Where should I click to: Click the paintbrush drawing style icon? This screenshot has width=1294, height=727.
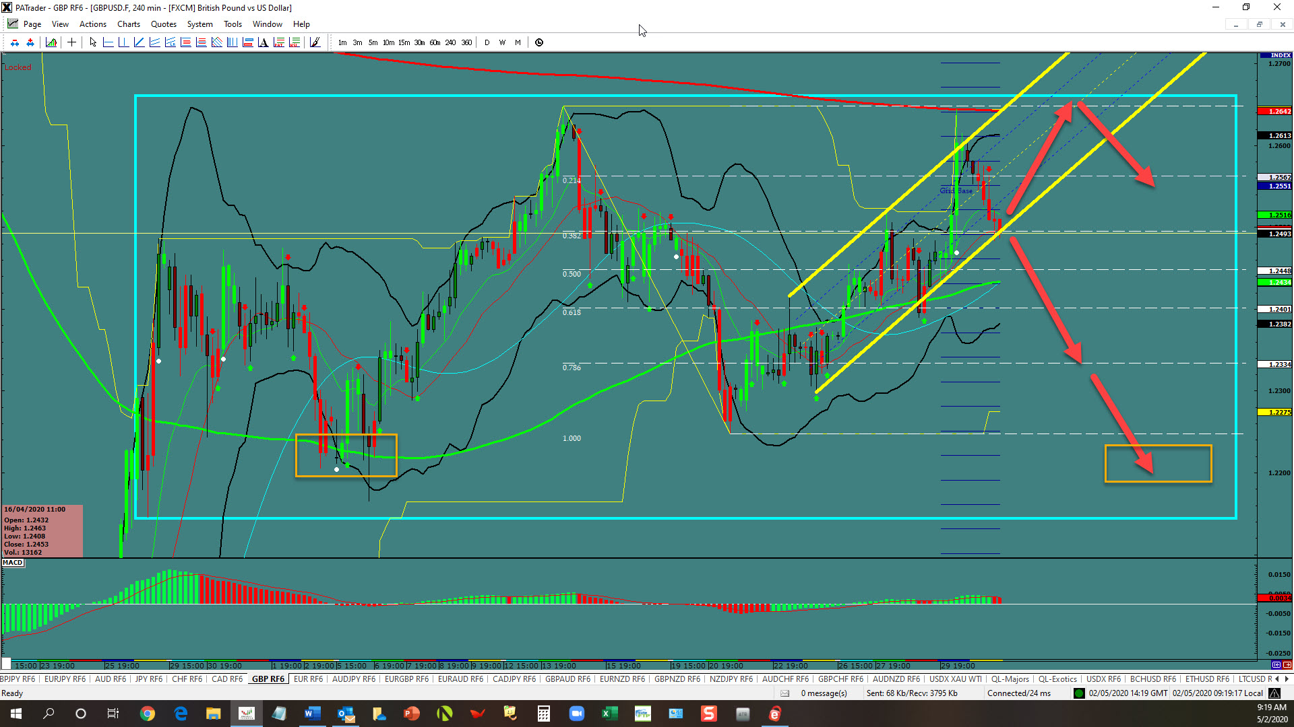pyautogui.click(x=315, y=42)
